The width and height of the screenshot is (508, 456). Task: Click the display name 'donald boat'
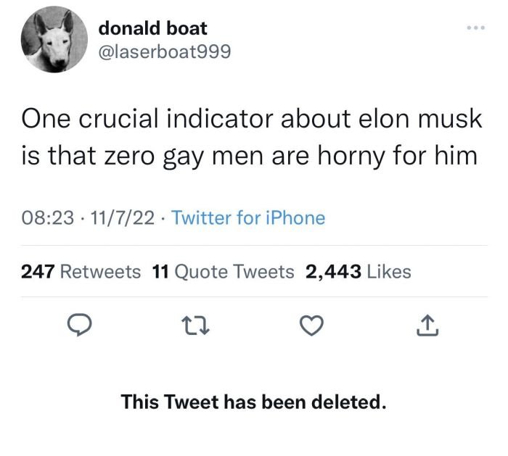[x=153, y=28]
